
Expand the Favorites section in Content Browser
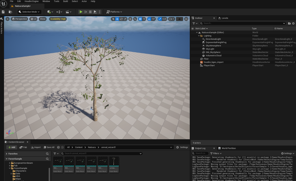[6, 154]
